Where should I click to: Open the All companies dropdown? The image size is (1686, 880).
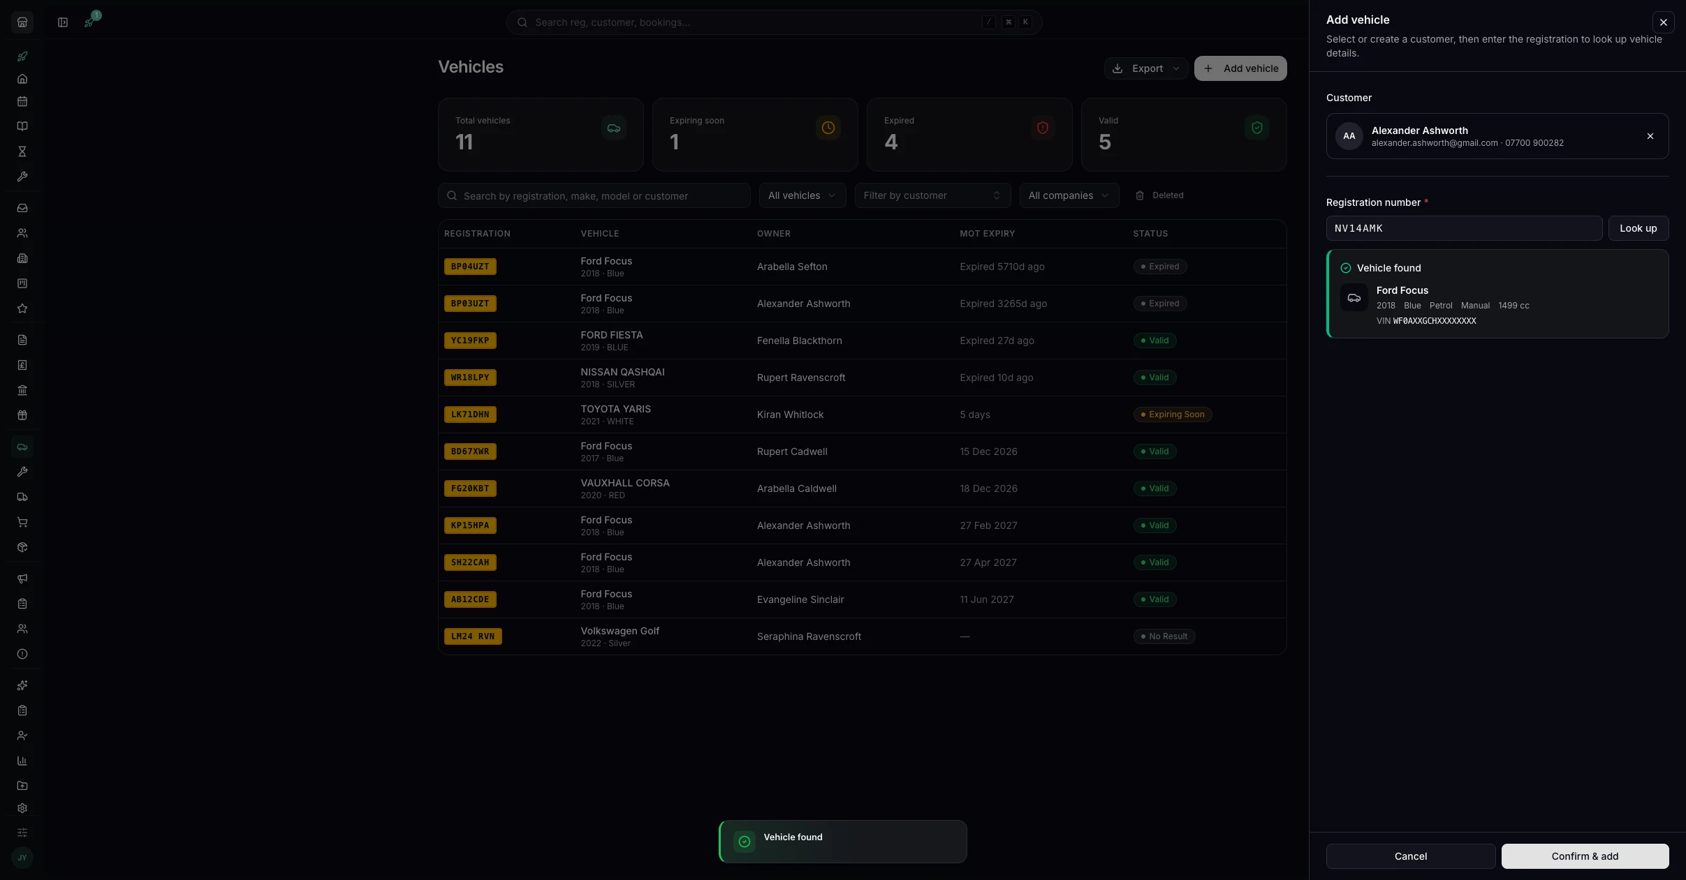[1069, 195]
